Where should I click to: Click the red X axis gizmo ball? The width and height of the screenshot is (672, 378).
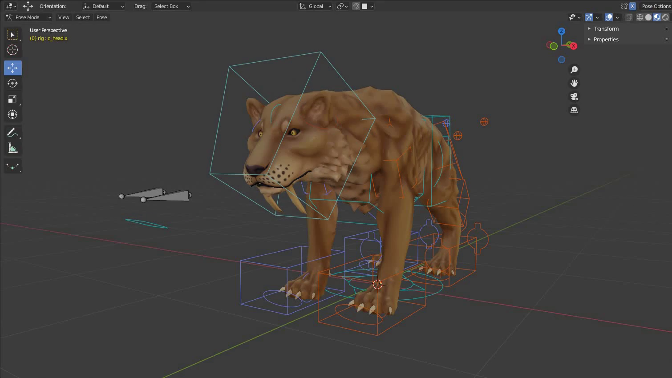574,46
